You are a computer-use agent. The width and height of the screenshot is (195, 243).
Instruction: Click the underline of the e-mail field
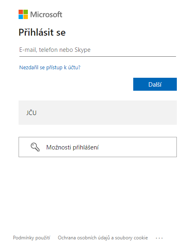point(98,57)
